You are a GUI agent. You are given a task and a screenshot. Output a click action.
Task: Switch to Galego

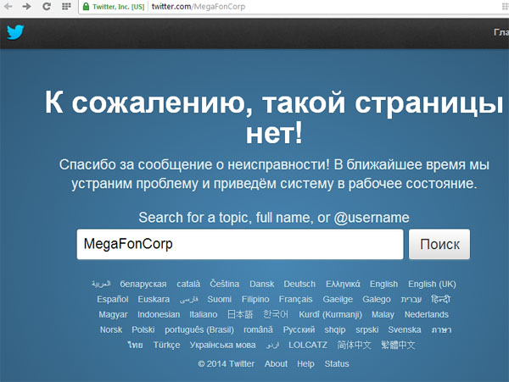pyautogui.click(x=377, y=299)
